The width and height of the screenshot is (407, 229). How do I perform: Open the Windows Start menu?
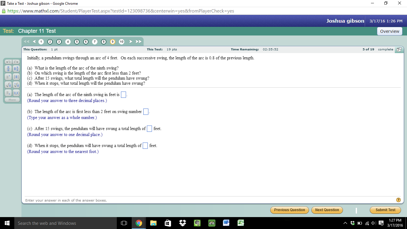tap(7, 223)
